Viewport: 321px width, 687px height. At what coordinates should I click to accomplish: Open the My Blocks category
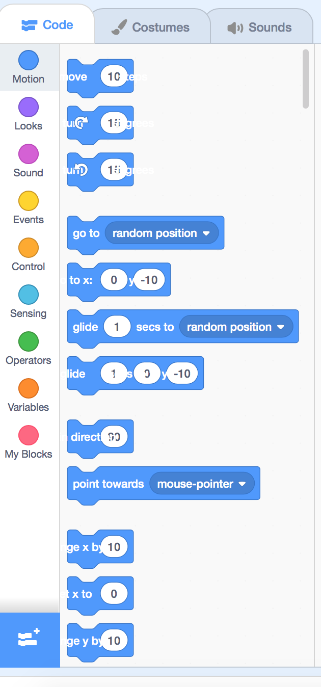coord(29,435)
